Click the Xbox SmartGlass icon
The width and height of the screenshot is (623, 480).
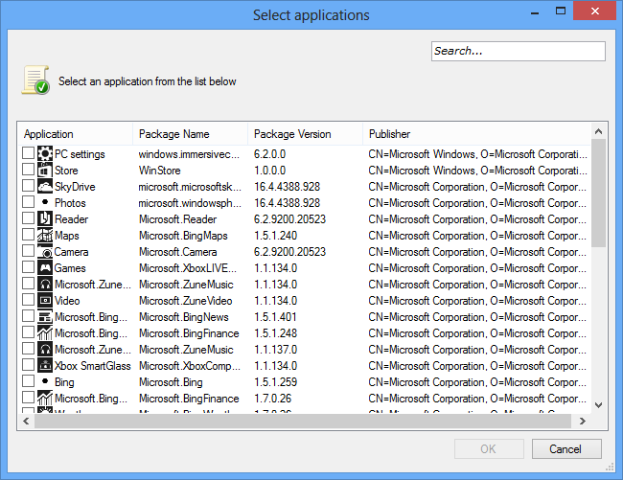point(44,366)
